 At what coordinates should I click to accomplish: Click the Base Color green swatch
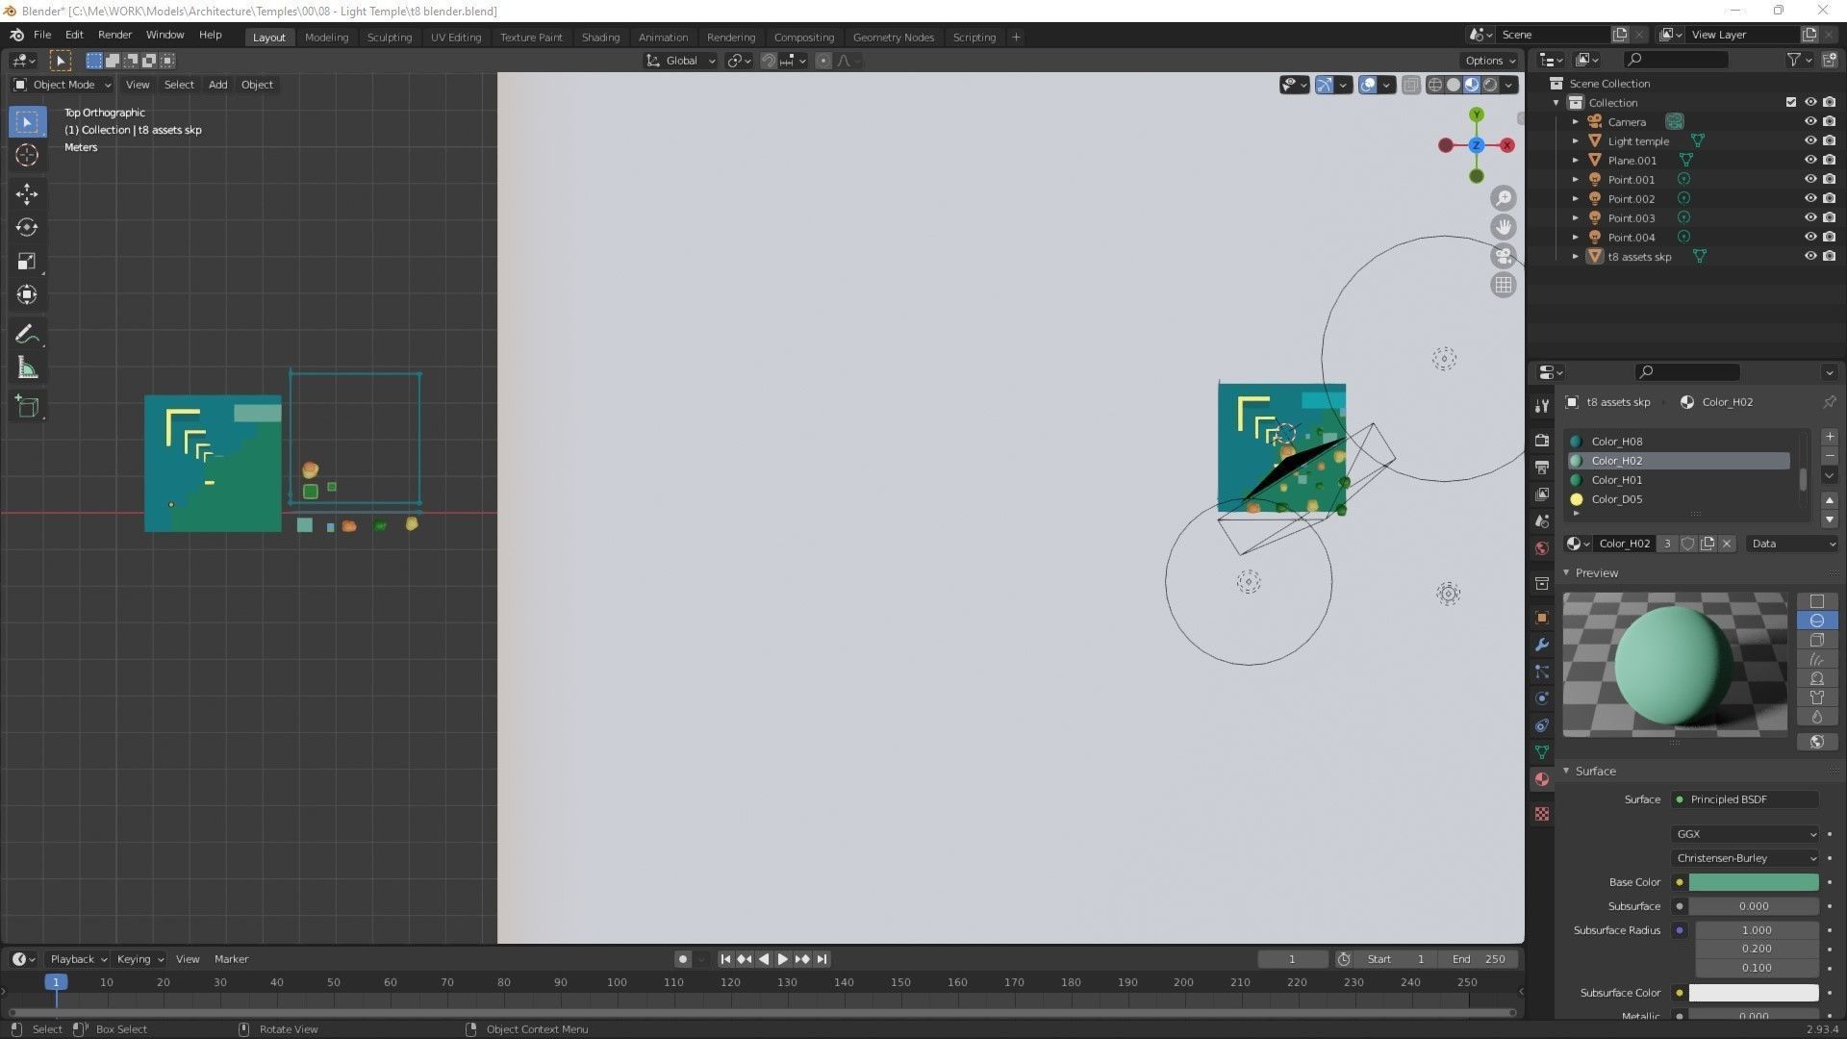1753,882
